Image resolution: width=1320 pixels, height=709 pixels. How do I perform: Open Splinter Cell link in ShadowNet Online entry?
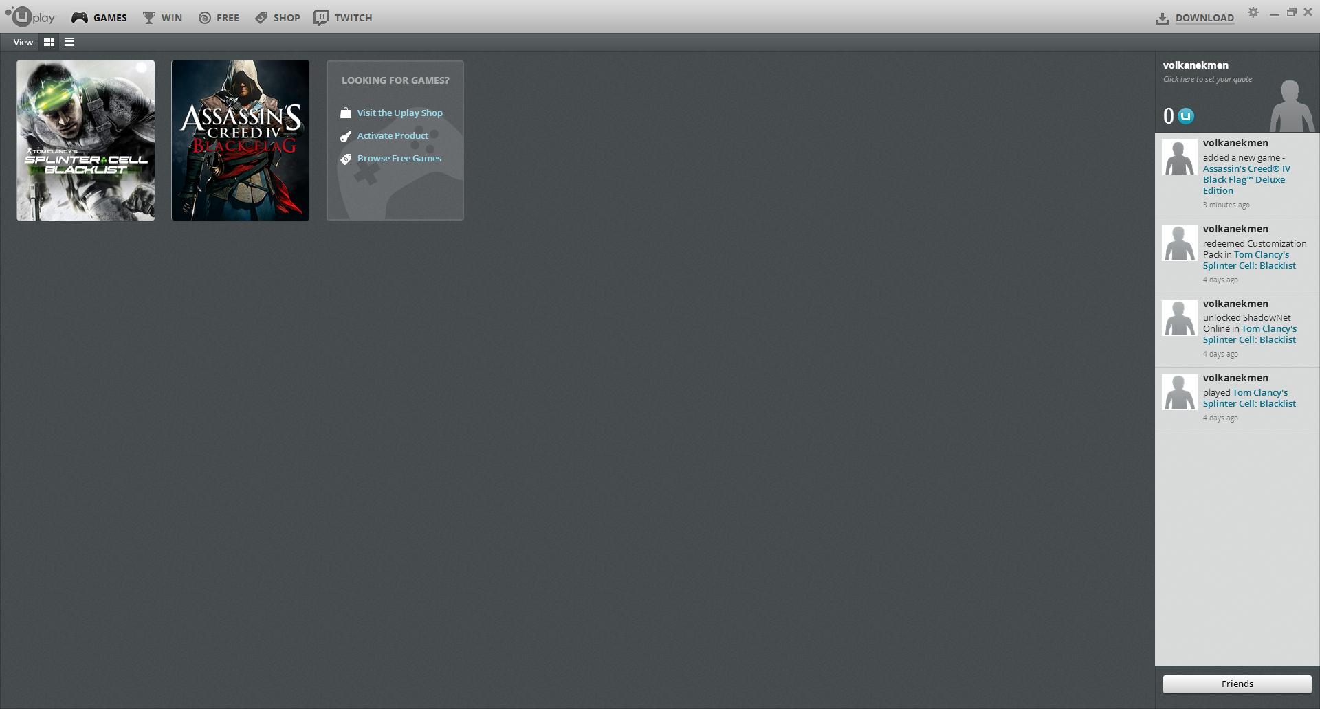[1249, 334]
